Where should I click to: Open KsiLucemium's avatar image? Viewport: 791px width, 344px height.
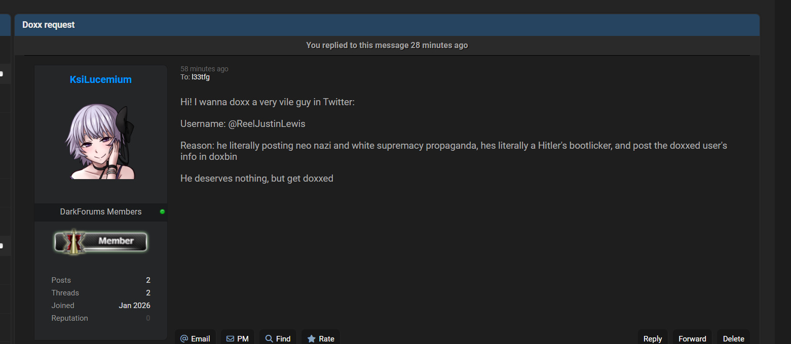(x=100, y=142)
